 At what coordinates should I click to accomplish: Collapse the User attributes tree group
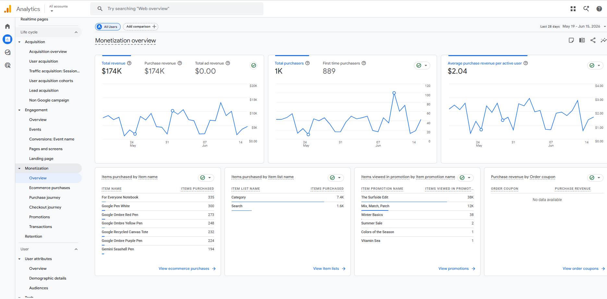coord(19,259)
